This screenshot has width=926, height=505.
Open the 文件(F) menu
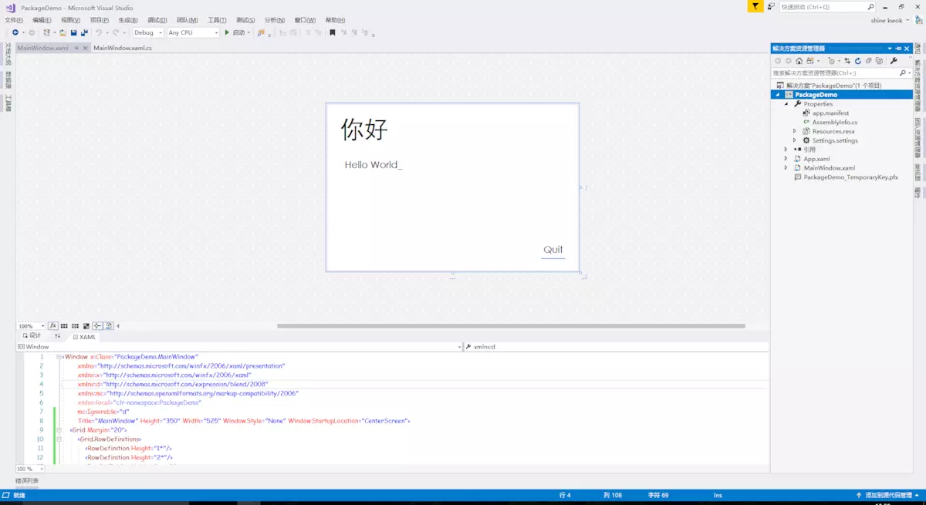click(x=14, y=20)
